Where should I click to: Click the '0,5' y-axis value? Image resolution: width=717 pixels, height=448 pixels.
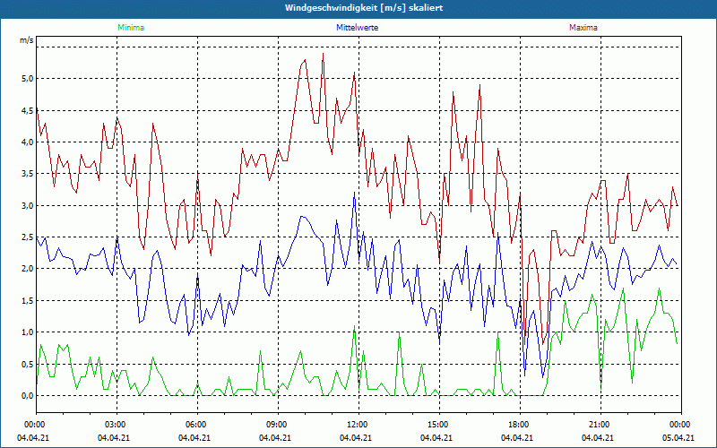(x=28, y=364)
